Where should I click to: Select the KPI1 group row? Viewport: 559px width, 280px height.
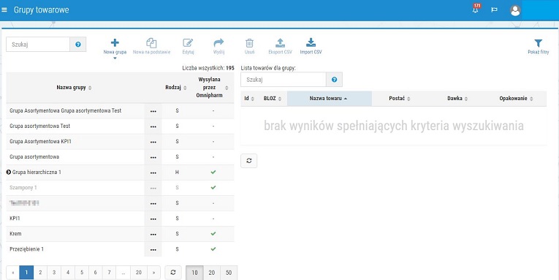[120, 219]
